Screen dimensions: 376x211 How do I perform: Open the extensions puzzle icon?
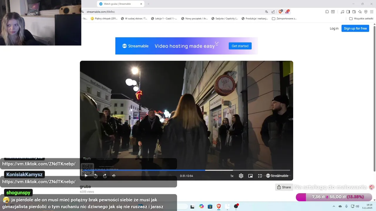(327, 12)
